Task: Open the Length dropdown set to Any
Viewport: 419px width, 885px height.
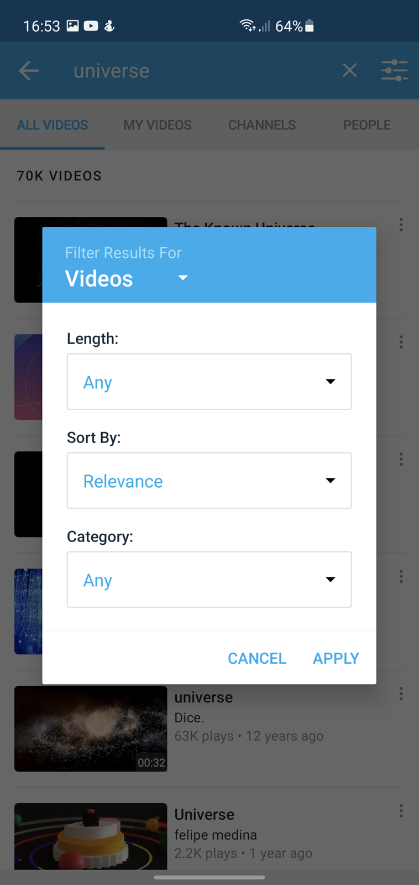Action: tap(209, 382)
